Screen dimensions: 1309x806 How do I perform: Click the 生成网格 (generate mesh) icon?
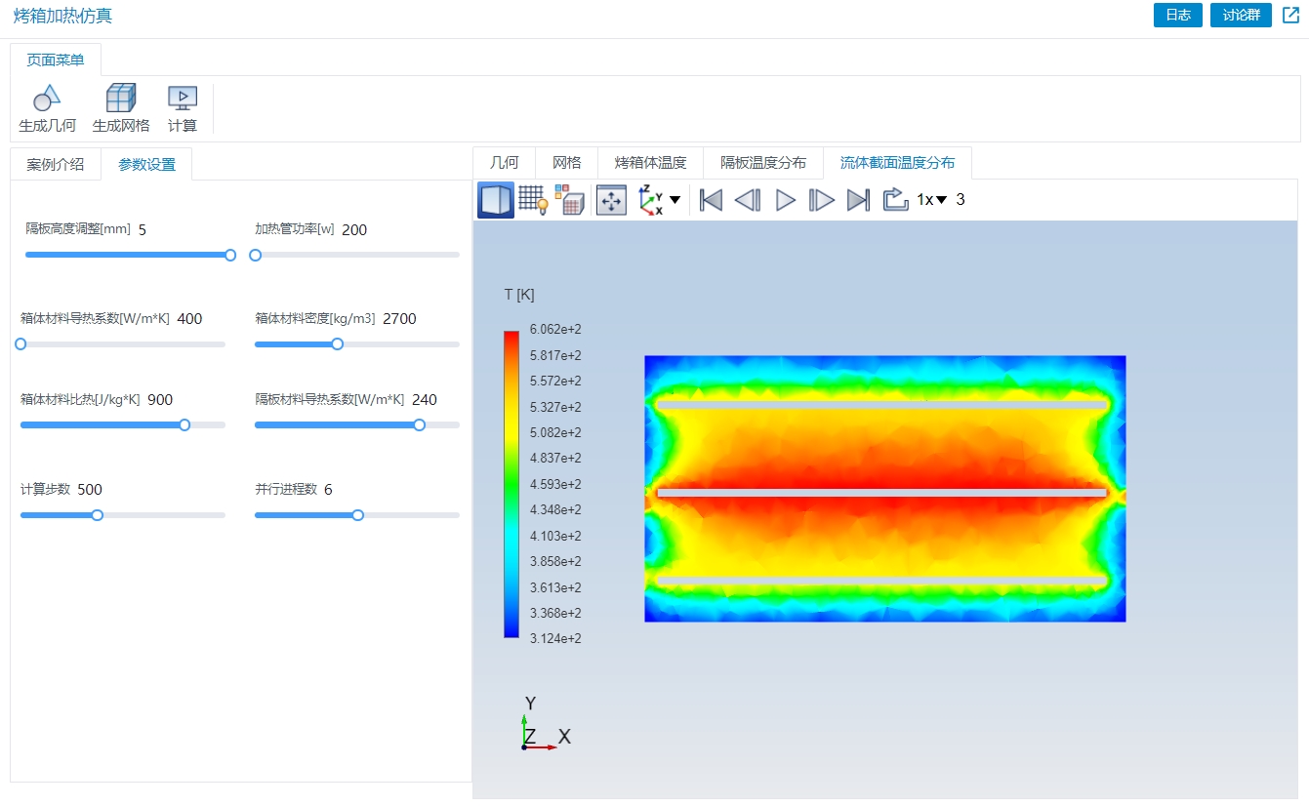(x=121, y=100)
